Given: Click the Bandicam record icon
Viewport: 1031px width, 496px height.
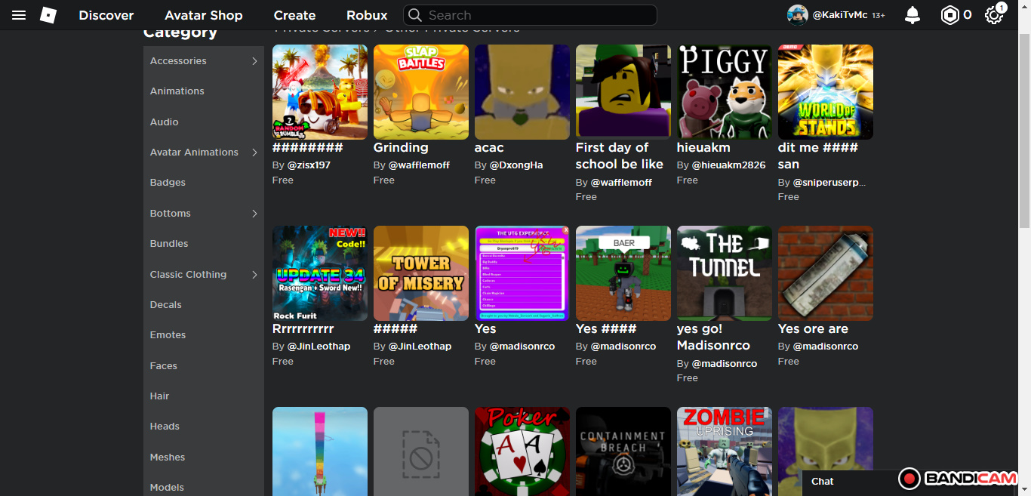Looking at the screenshot, I should (x=909, y=479).
